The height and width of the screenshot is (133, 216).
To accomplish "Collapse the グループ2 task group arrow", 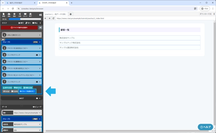I will click(x=40, y=42).
